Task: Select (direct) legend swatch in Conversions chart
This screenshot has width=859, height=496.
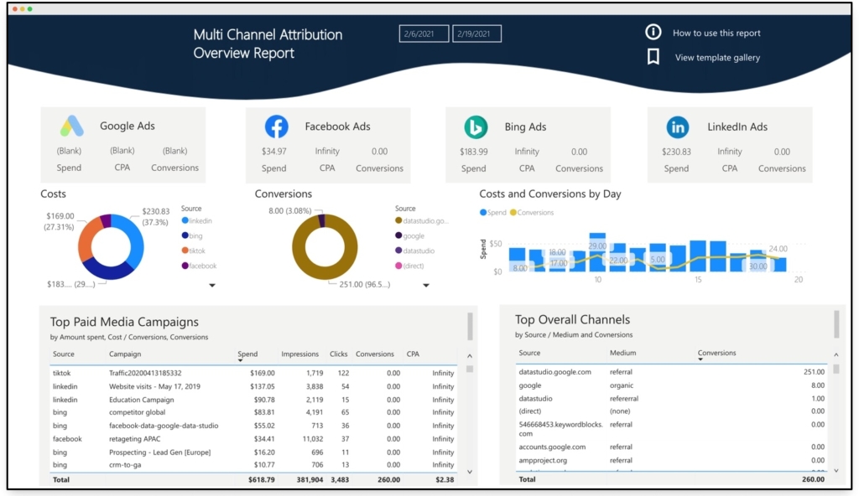Action: (398, 266)
